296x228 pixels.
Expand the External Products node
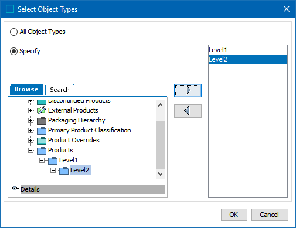coord(30,110)
